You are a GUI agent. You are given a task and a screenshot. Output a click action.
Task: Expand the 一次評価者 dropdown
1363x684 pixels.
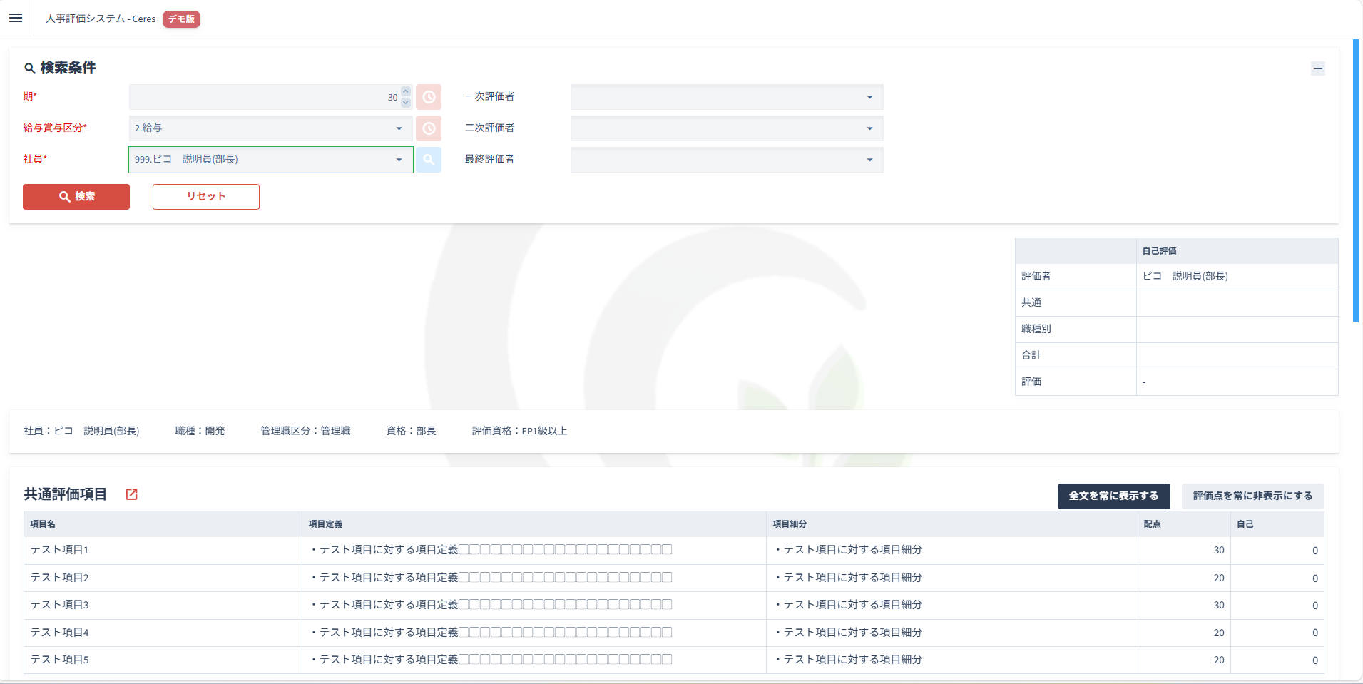click(869, 97)
